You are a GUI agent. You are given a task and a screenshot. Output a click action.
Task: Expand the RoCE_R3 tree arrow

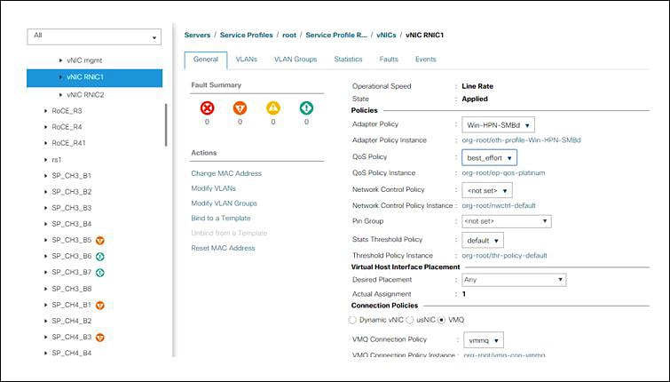(46, 111)
